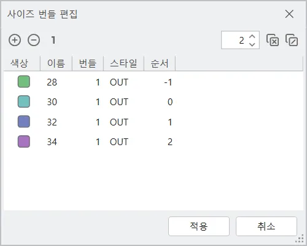Remove a size row with the minus icon
Image resolution: width=307 pixels, height=246 pixels.
coord(34,40)
